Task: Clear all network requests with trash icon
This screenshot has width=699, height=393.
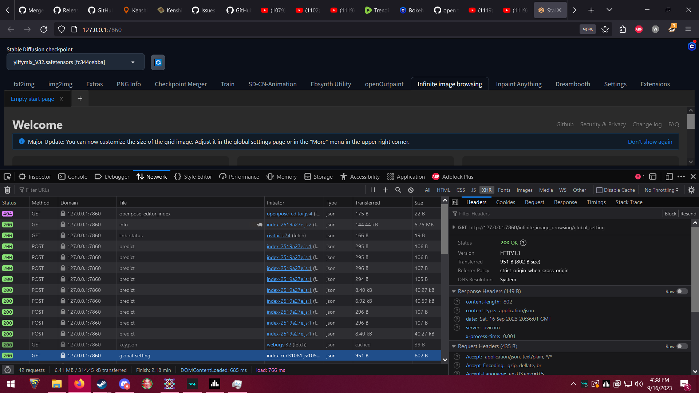Action: pos(7,190)
